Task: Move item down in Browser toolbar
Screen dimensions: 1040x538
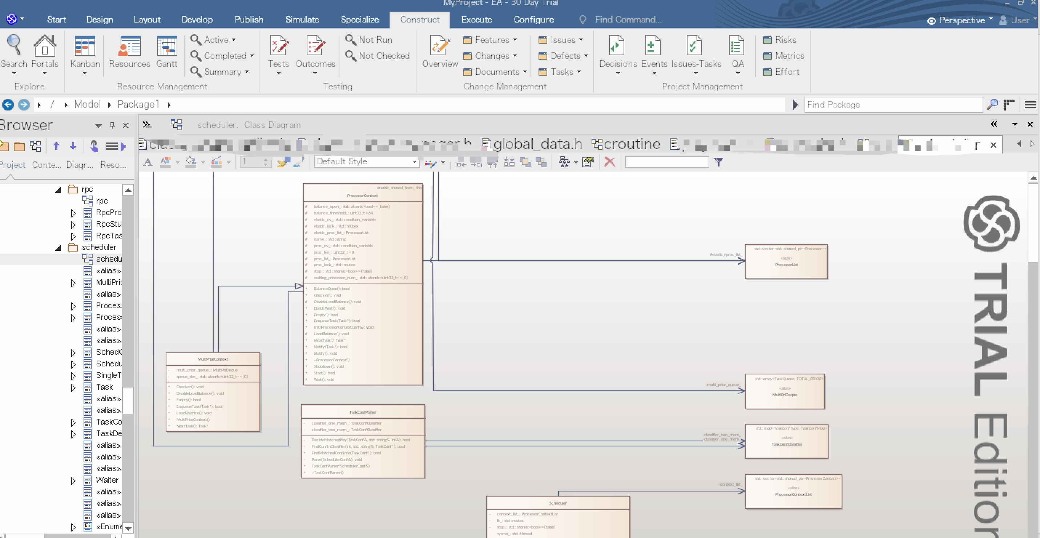Action: [x=73, y=146]
